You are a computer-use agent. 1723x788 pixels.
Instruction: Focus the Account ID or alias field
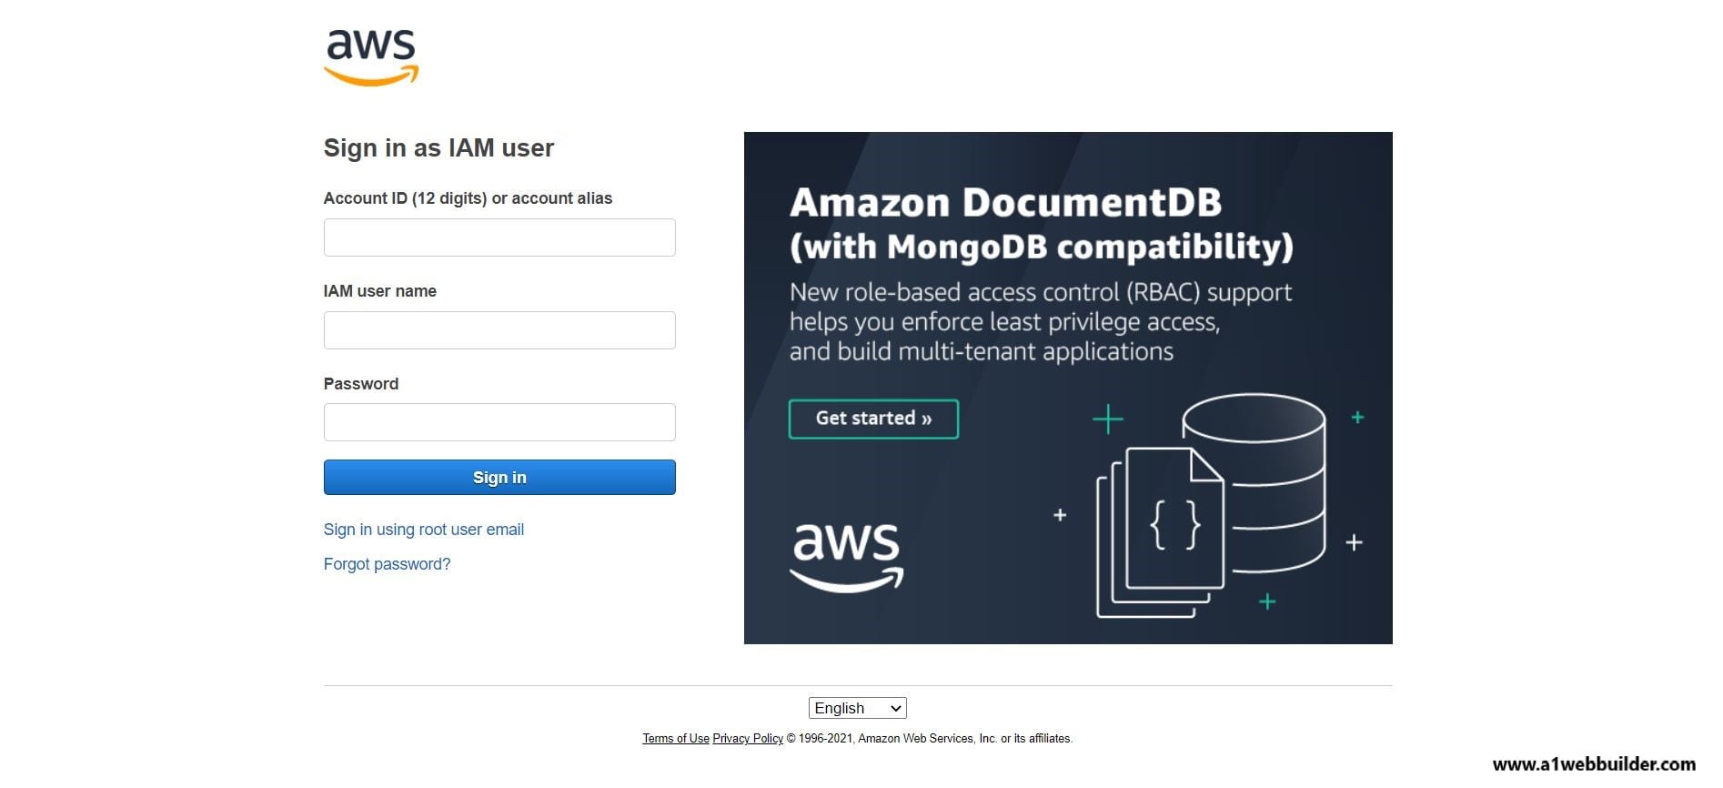click(499, 237)
